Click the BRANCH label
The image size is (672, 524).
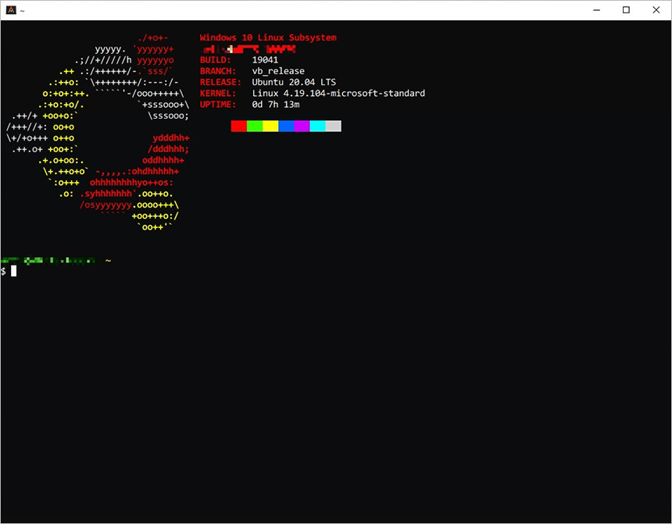(218, 71)
